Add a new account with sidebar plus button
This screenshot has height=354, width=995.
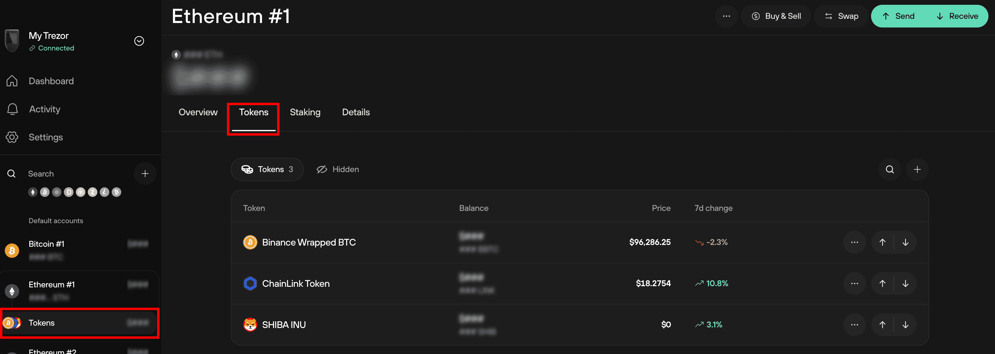point(145,174)
